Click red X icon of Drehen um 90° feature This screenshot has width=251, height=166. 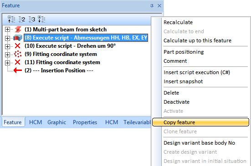17,46
